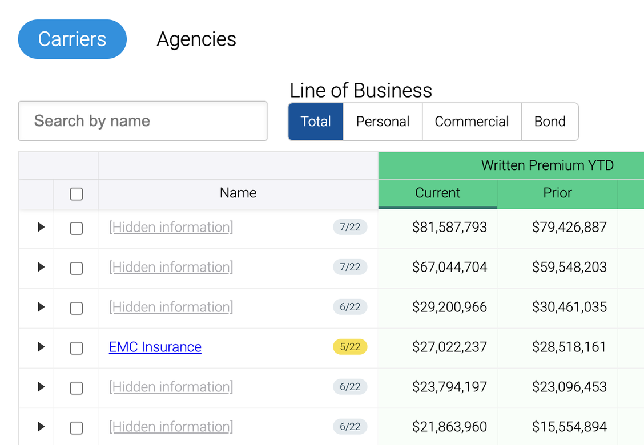The height and width of the screenshot is (445, 644).
Task: Sort by the Name column header
Action: point(238,193)
